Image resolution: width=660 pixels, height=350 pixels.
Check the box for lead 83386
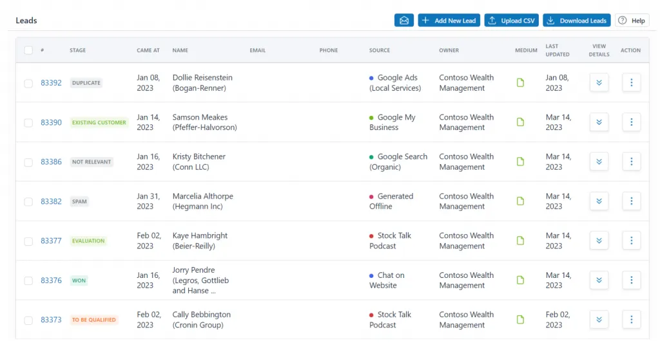click(28, 162)
